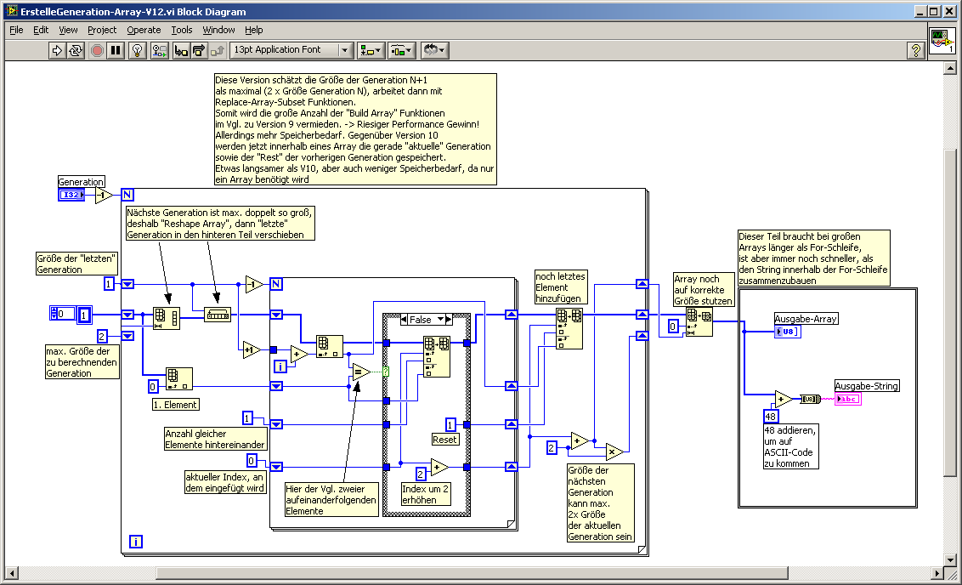Select the Equal comparison node in diagram
962x585 pixels.
[360, 371]
